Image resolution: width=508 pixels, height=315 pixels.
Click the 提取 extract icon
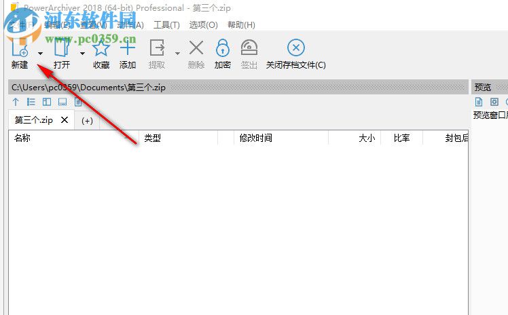tap(157, 48)
